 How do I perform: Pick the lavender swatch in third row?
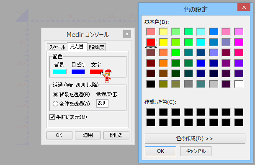tap(214, 53)
